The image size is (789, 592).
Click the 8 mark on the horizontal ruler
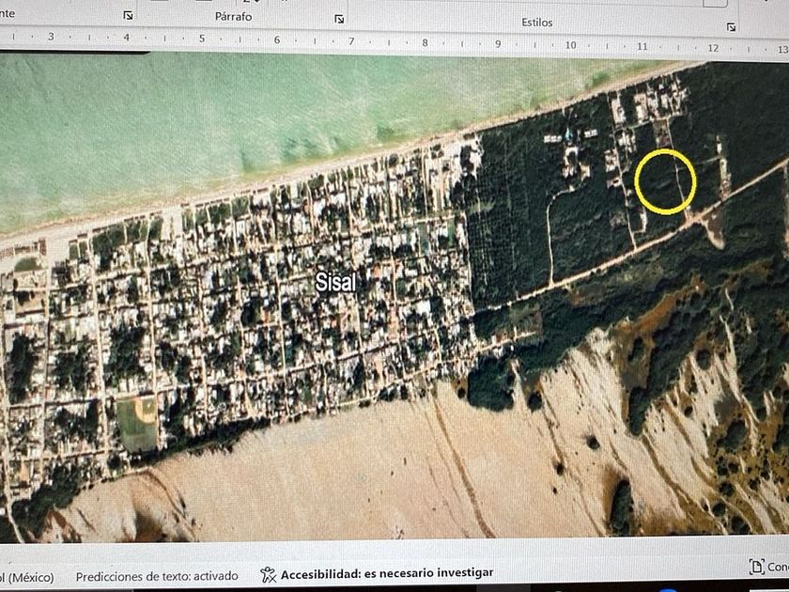425,42
